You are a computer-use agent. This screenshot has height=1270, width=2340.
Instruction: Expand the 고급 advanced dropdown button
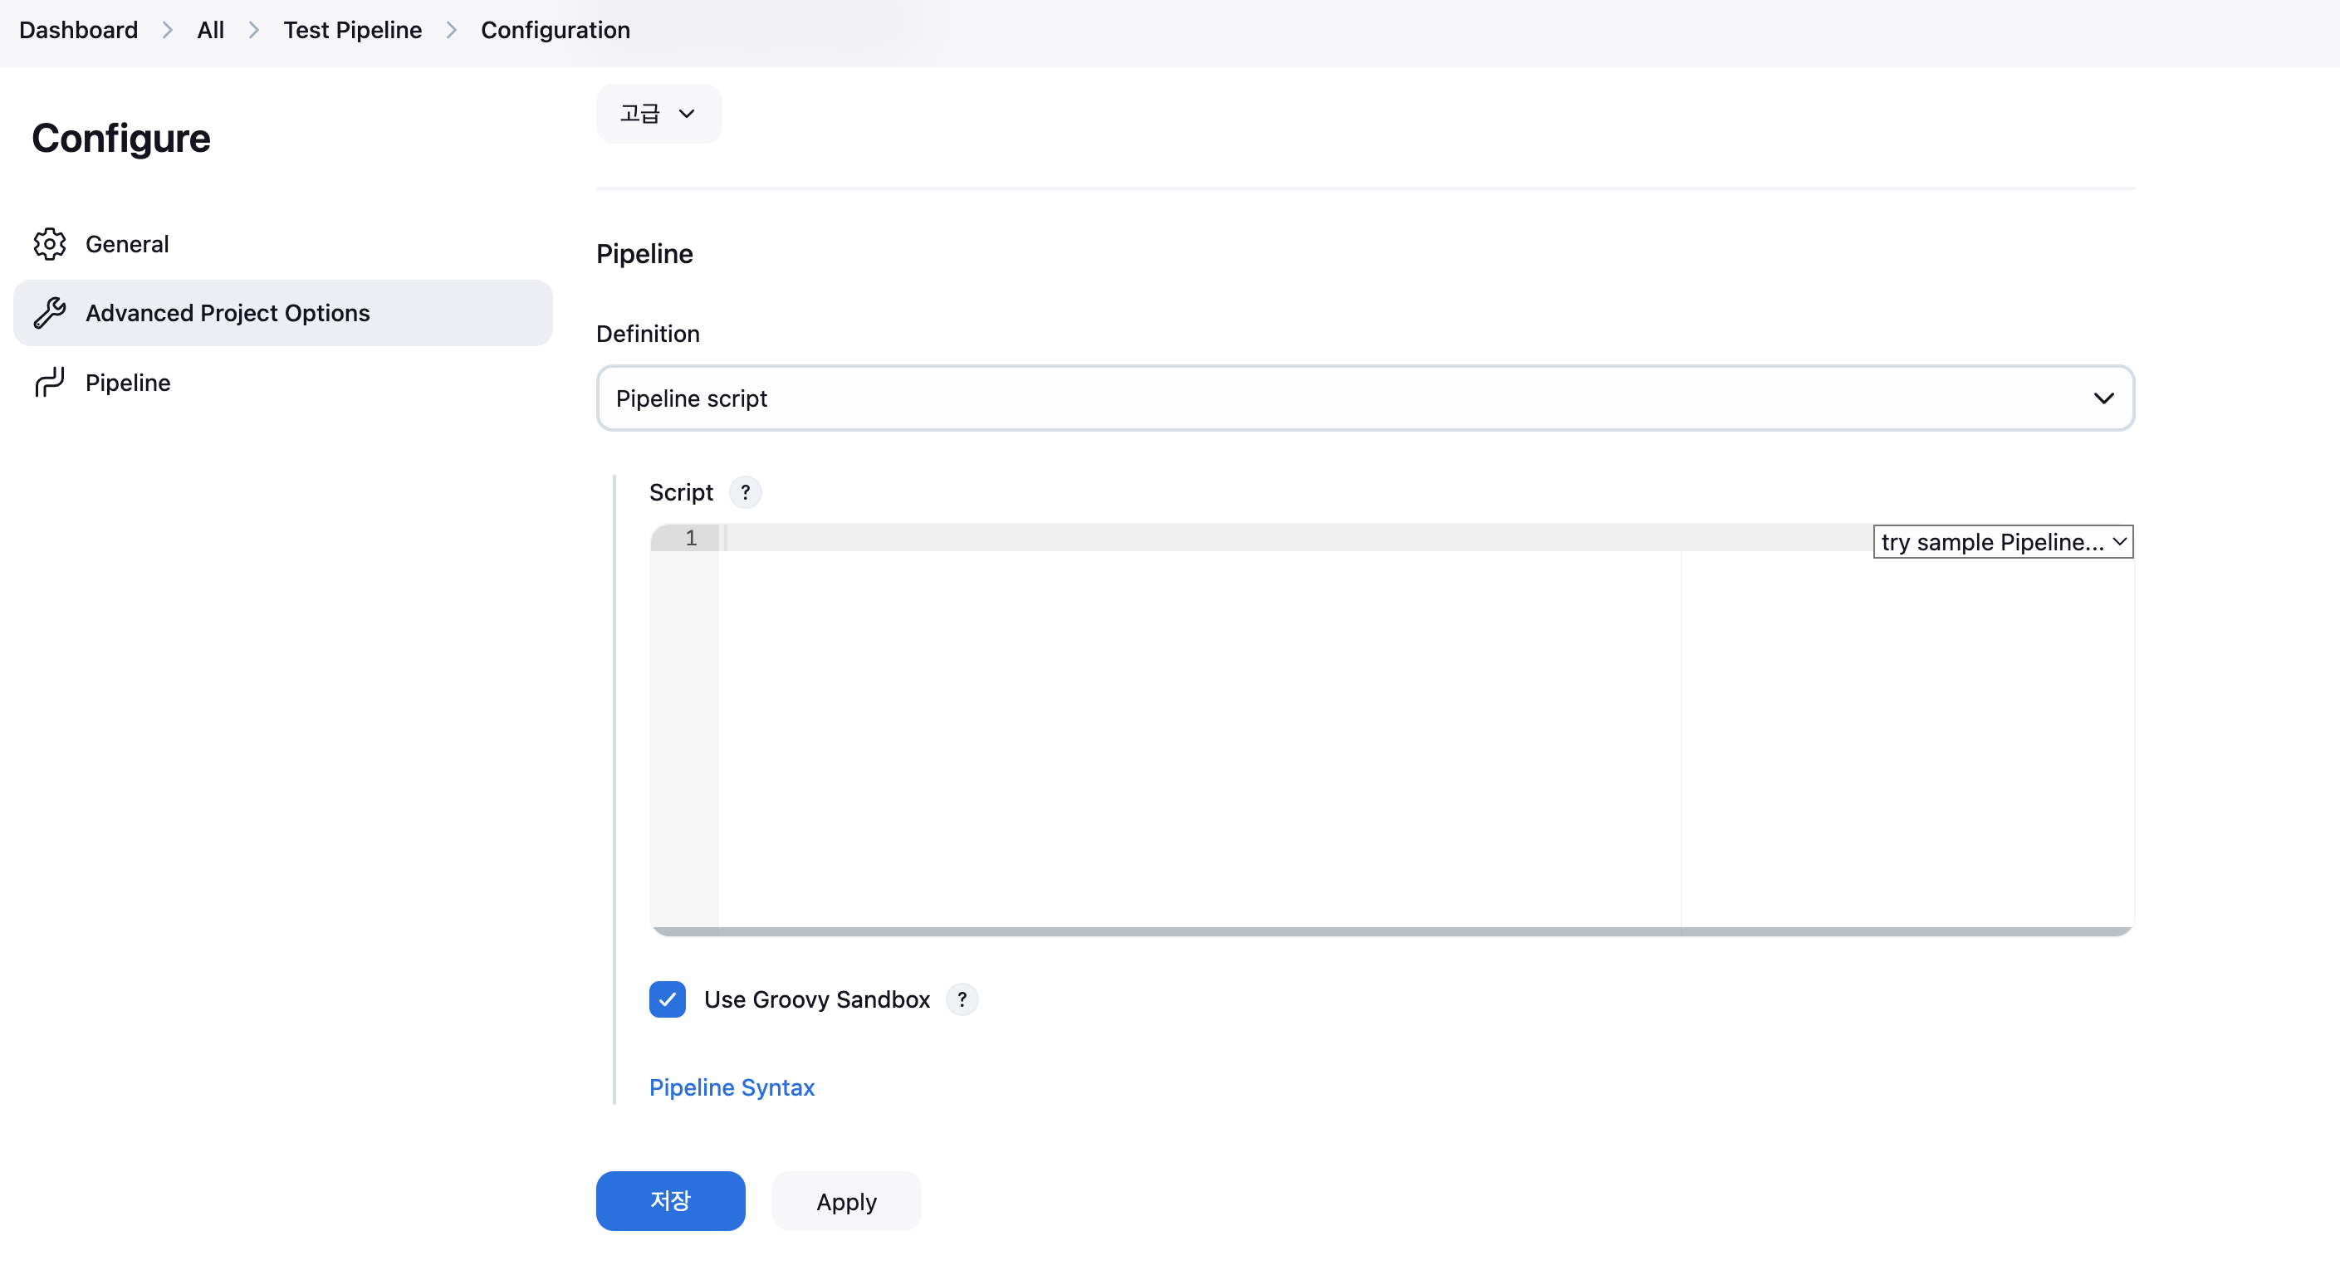pyautogui.click(x=658, y=114)
